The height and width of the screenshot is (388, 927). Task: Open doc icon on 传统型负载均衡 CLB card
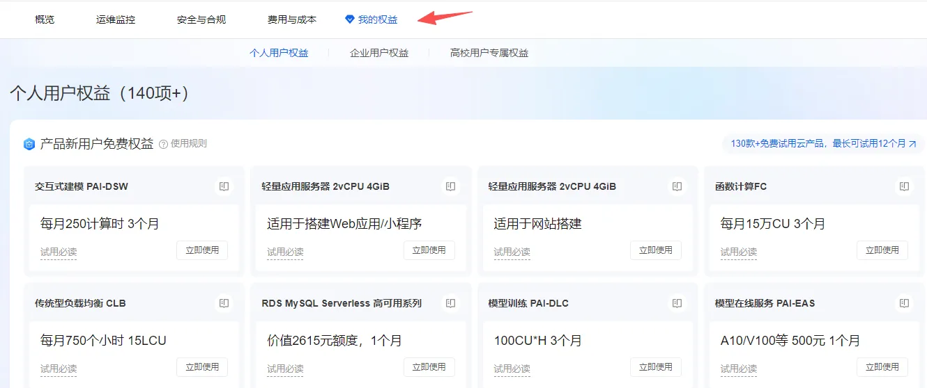pos(224,303)
